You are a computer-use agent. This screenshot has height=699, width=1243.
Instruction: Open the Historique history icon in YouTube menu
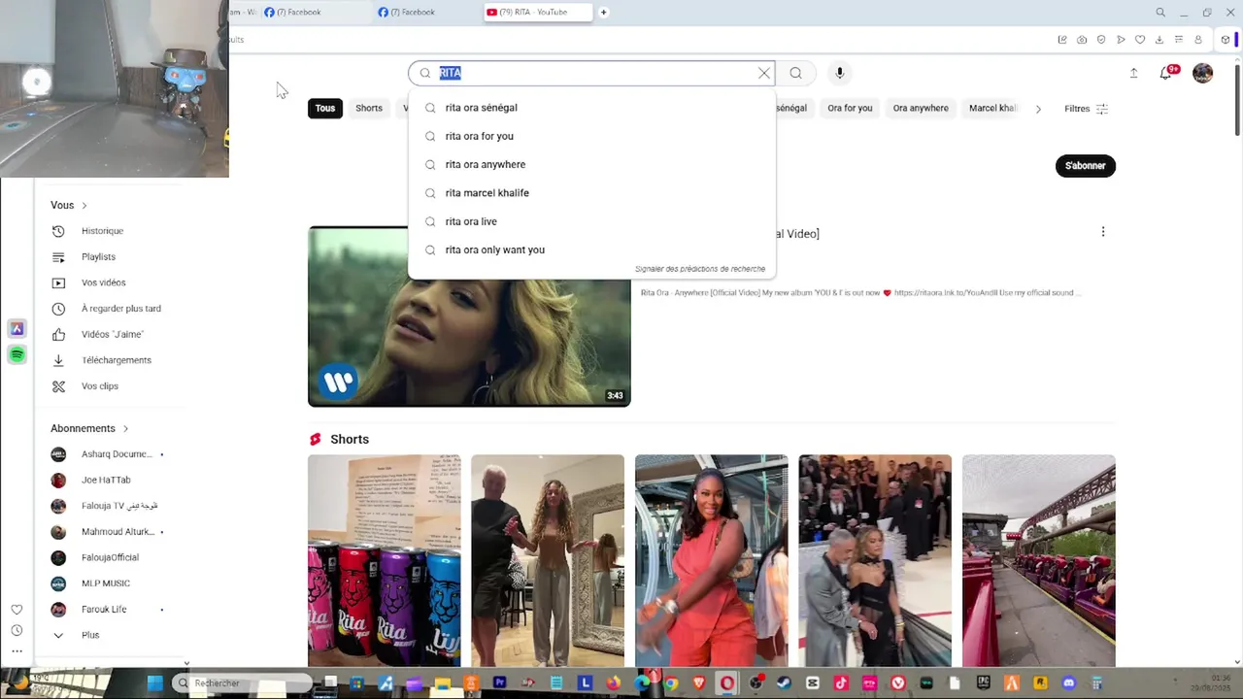tap(58, 231)
